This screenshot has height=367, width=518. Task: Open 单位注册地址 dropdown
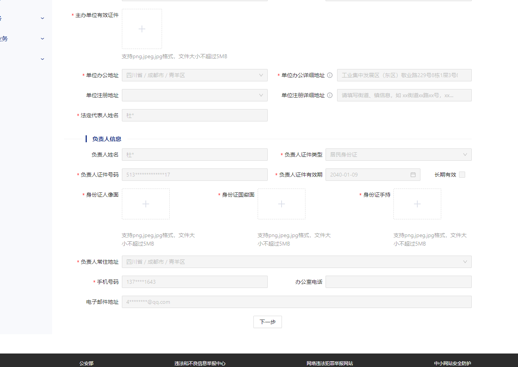pos(195,95)
